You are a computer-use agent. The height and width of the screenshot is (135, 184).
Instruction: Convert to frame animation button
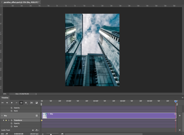[x=2, y=134]
